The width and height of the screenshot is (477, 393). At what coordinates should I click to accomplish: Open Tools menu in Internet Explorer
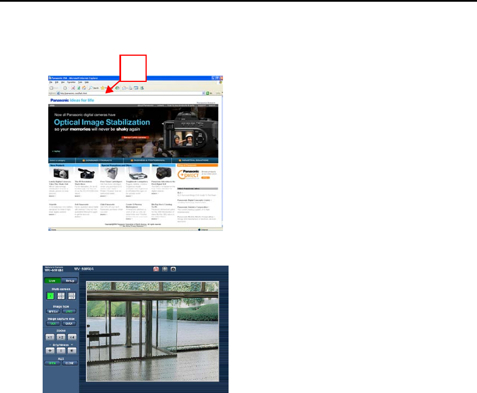pos(80,82)
